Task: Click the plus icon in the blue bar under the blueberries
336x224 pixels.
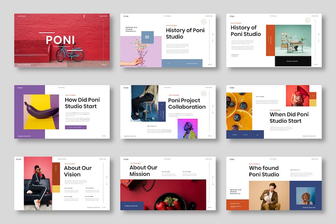Action: click(257, 135)
